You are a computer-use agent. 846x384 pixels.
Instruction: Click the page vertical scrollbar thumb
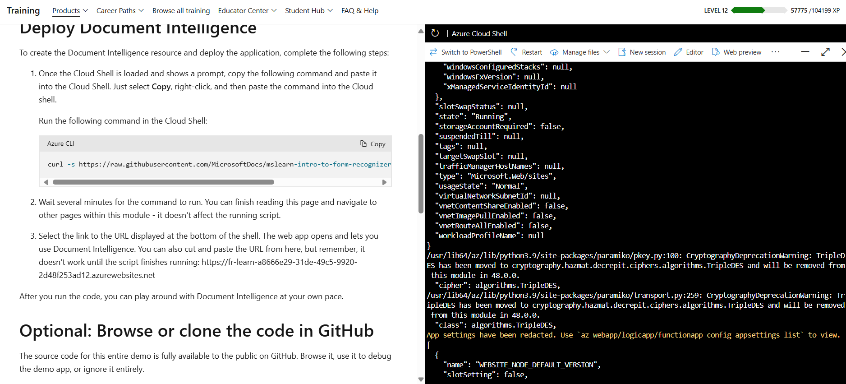tap(421, 174)
